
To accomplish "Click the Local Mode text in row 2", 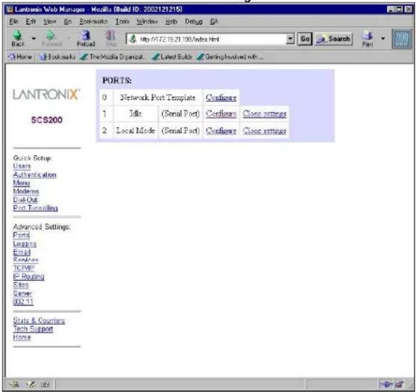I will click(135, 131).
